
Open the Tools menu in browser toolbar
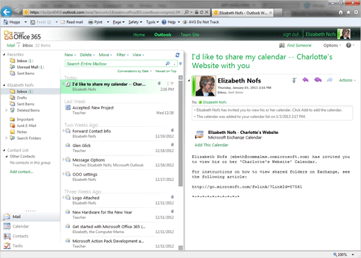point(152,22)
